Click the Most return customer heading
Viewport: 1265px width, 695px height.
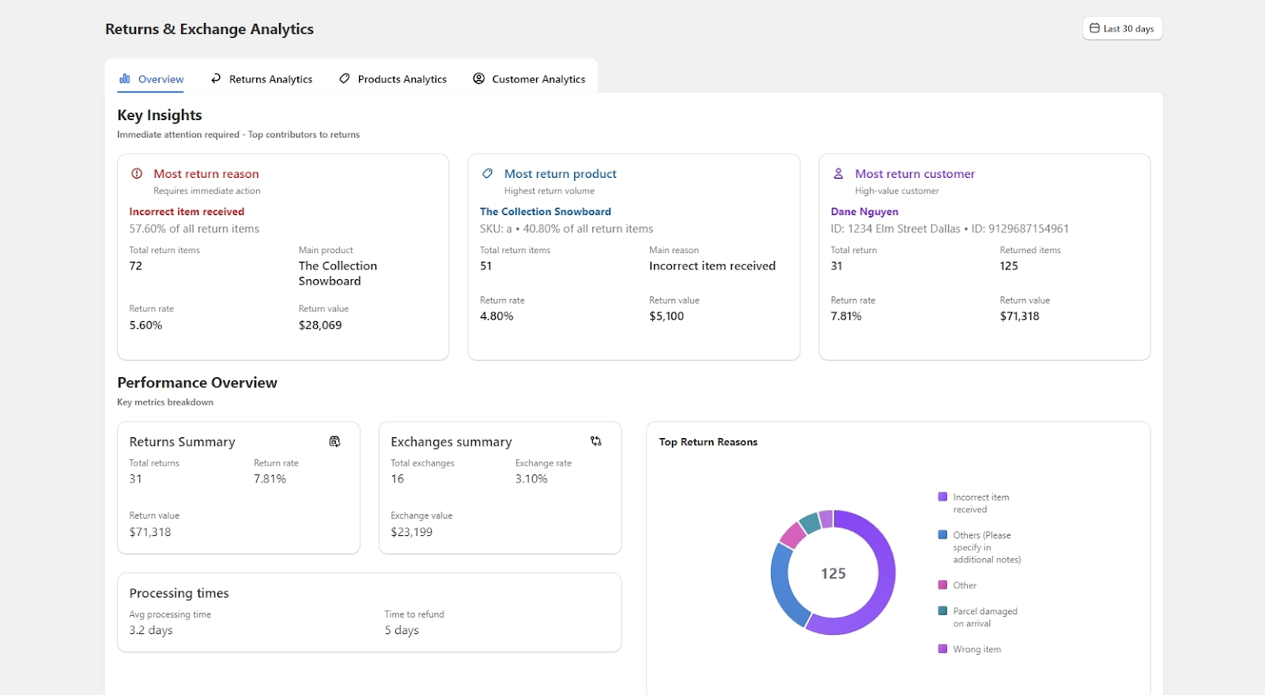915,174
